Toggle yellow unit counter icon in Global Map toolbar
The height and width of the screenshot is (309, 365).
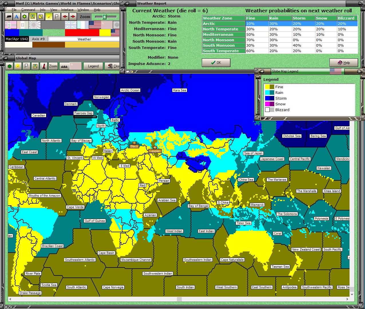pos(35,66)
